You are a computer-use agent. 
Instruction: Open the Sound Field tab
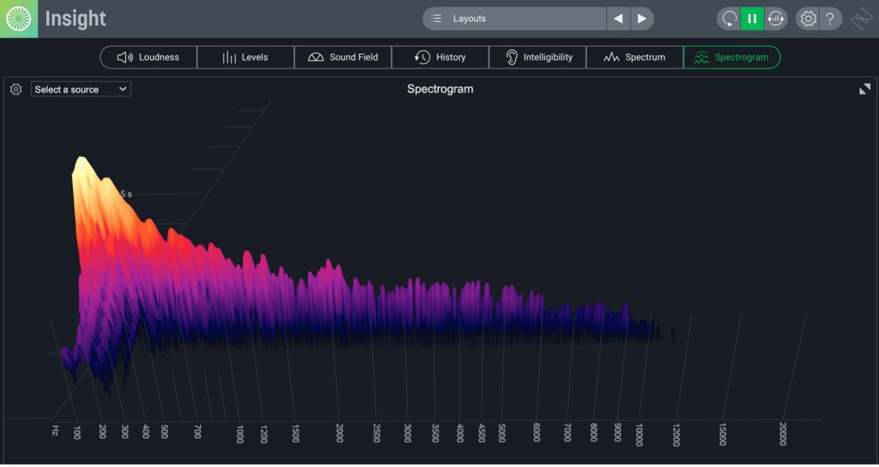pos(343,57)
